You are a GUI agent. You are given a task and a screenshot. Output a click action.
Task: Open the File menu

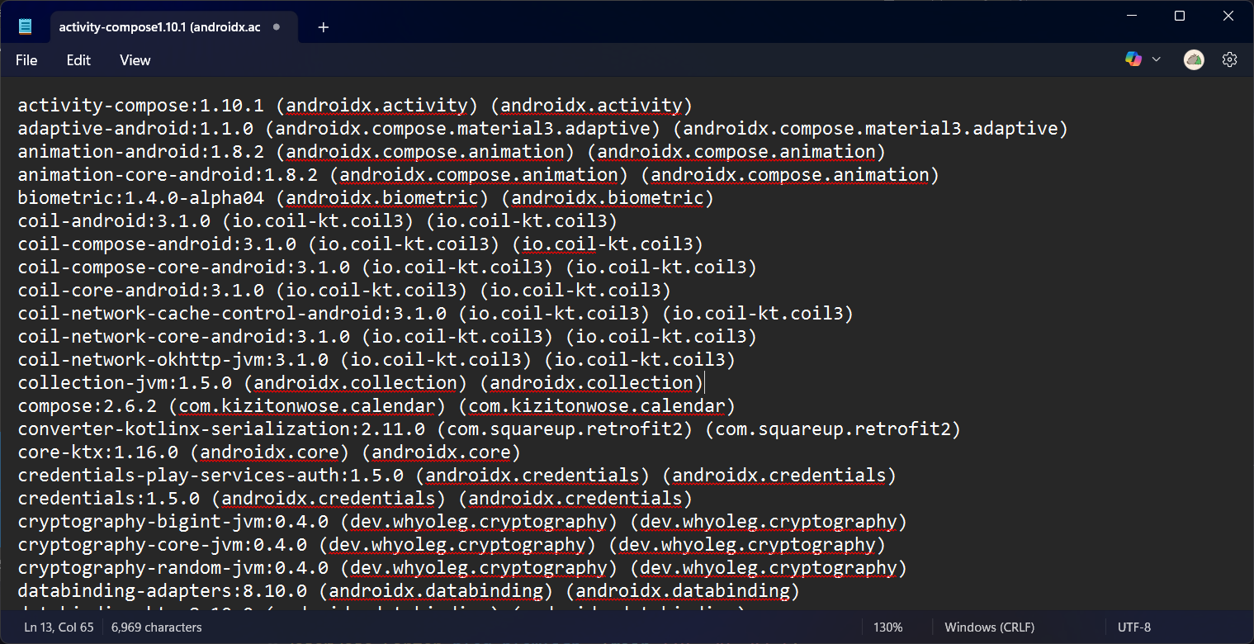click(26, 60)
